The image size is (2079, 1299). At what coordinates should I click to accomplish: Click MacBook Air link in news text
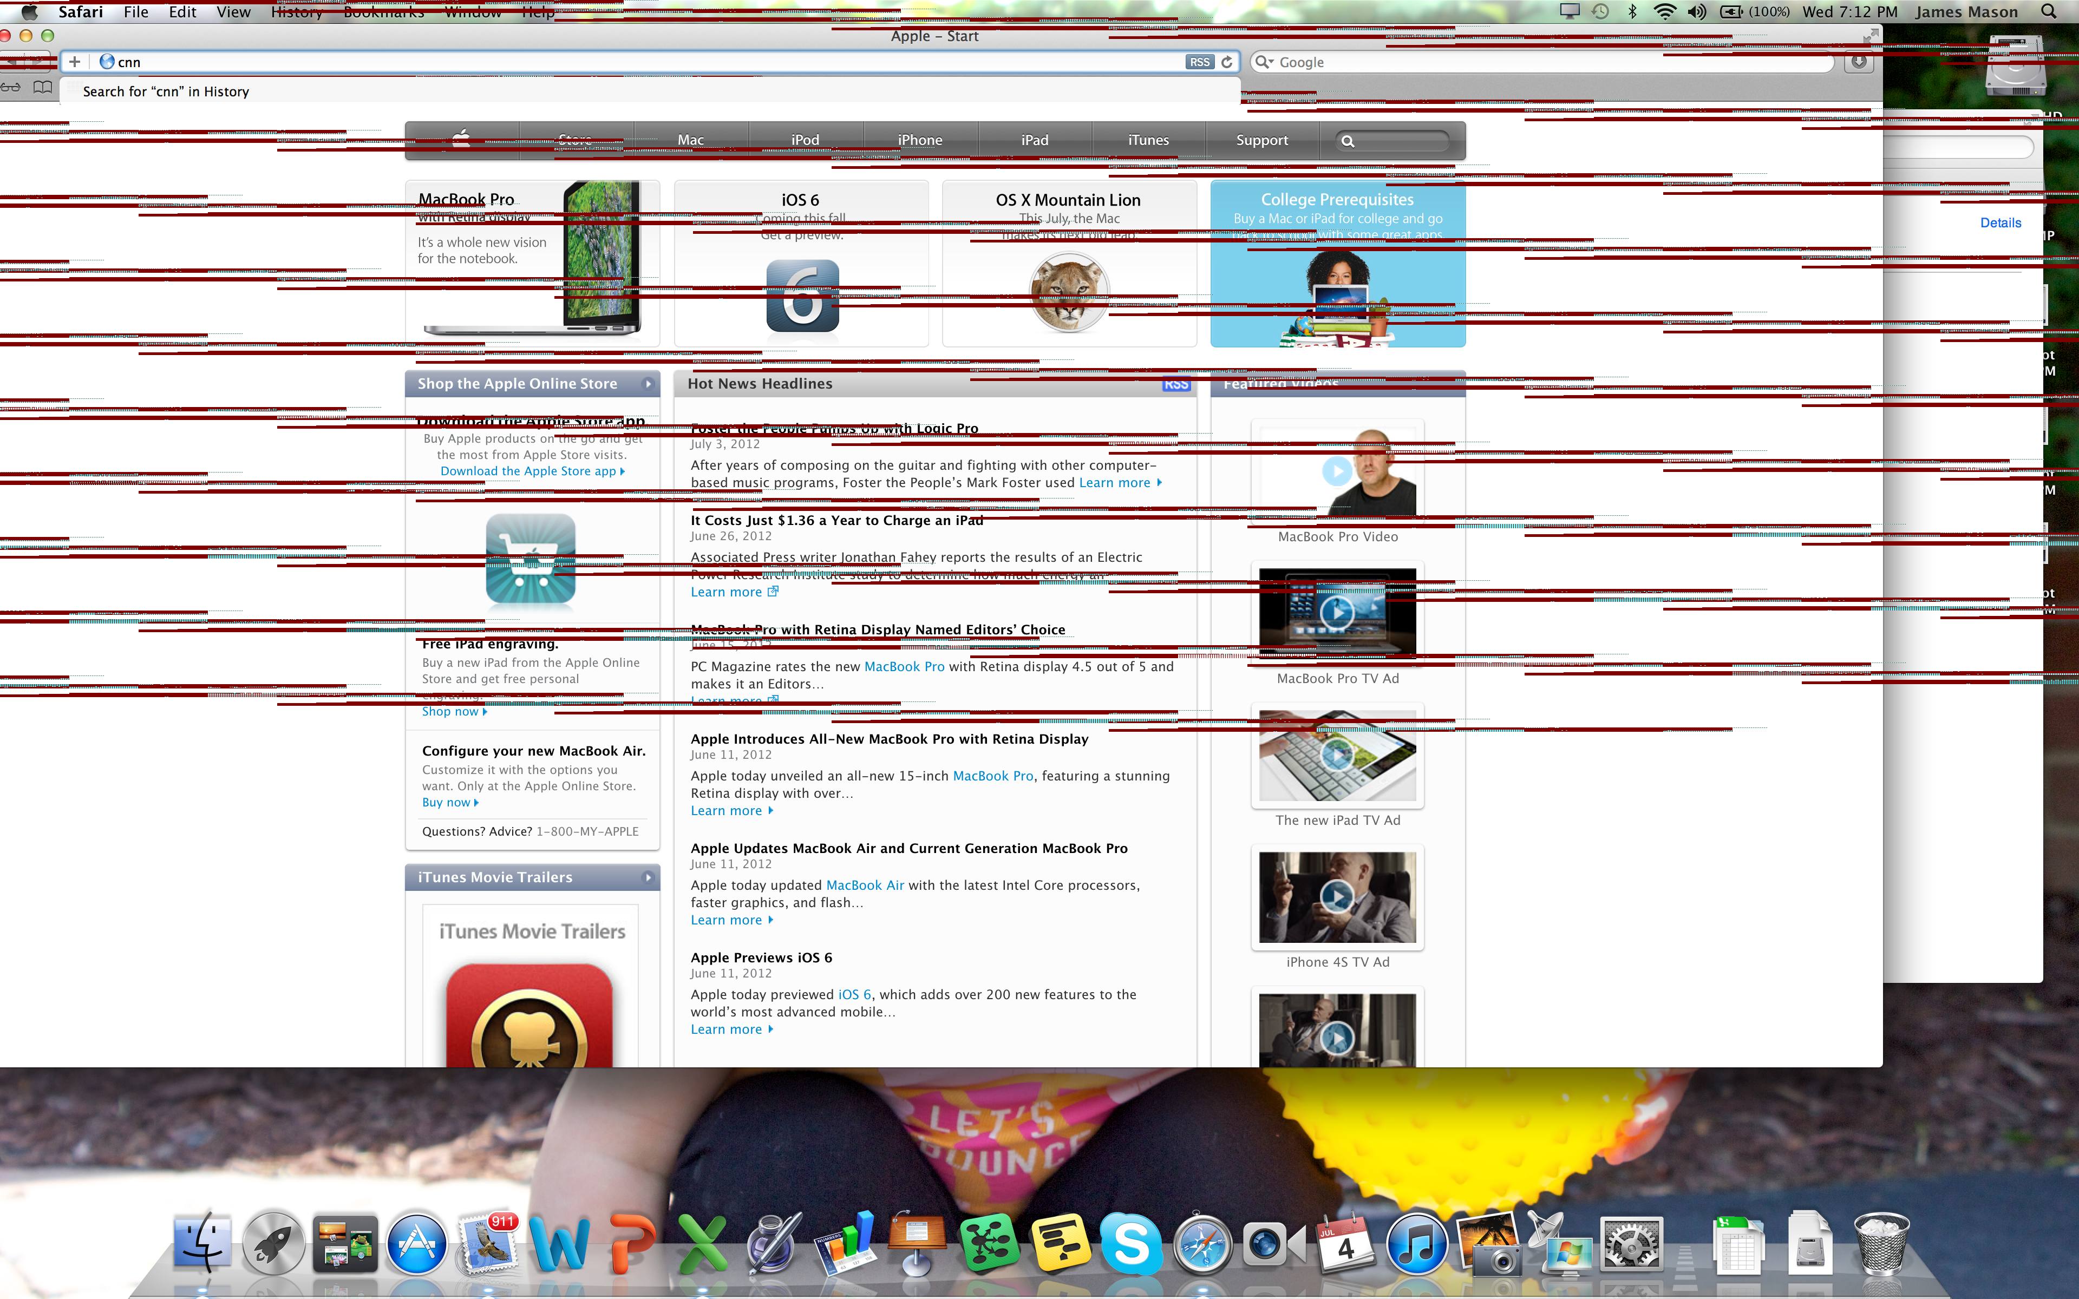click(865, 885)
